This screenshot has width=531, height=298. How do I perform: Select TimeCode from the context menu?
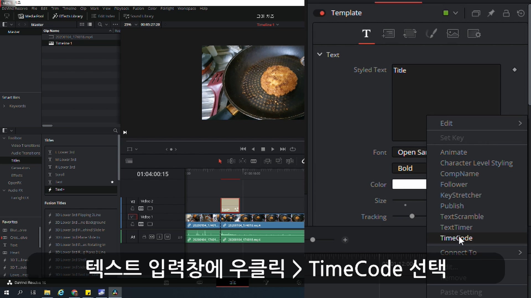(x=456, y=238)
